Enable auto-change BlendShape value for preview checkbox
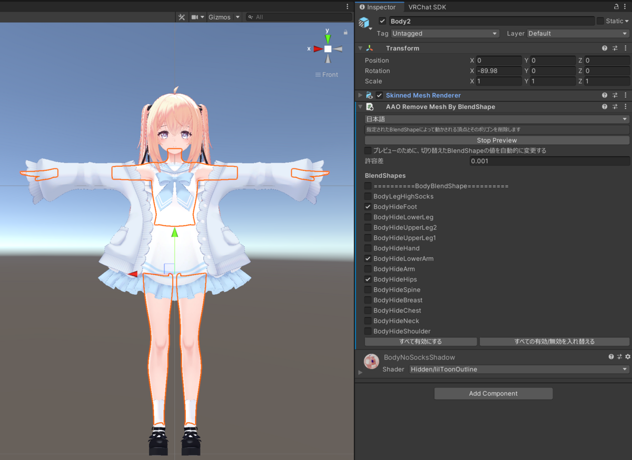The height and width of the screenshot is (460, 632). click(x=368, y=151)
